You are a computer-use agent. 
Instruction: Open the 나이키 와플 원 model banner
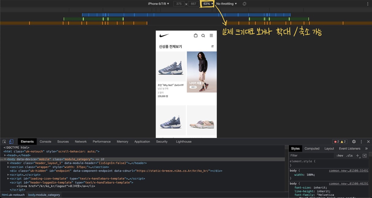click(x=202, y=72)
